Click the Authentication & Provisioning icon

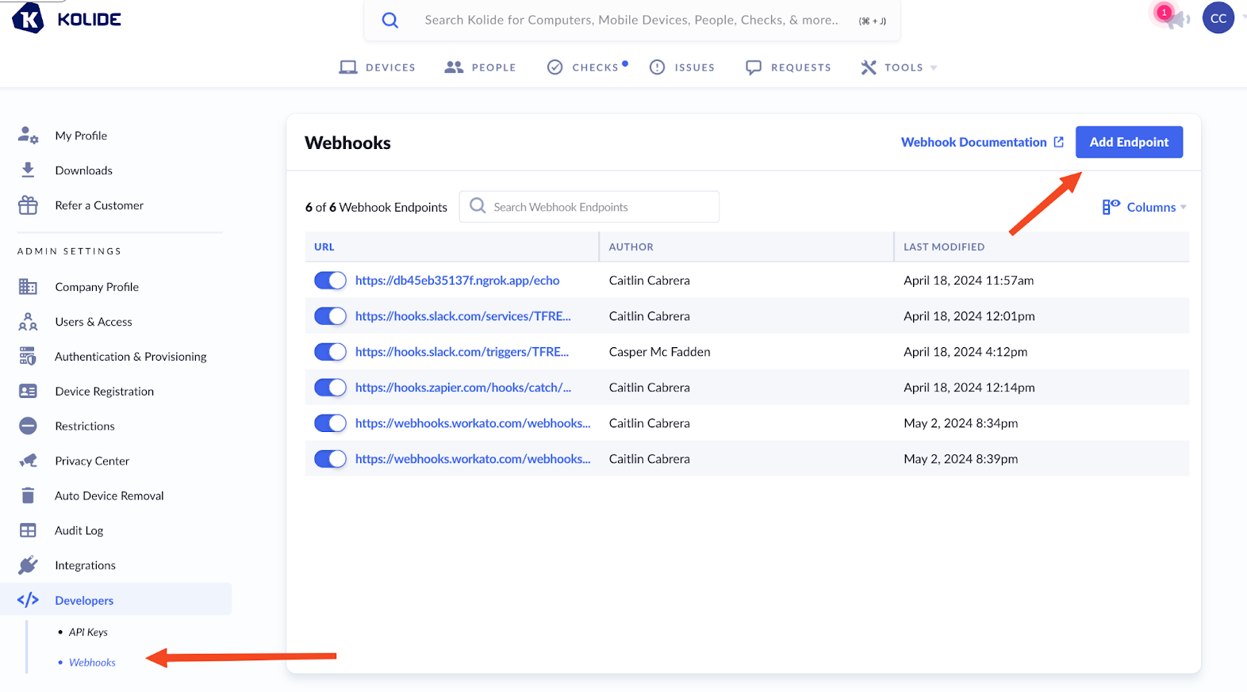[x=28, y=356]
